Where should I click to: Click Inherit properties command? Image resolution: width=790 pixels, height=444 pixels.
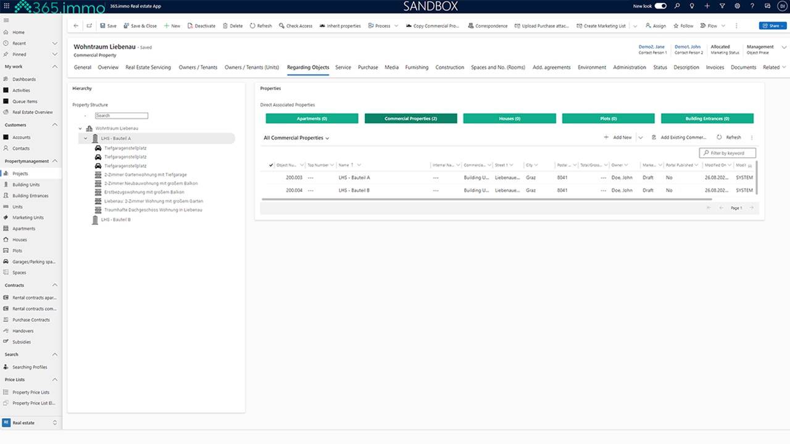click(x=340, y=26)
